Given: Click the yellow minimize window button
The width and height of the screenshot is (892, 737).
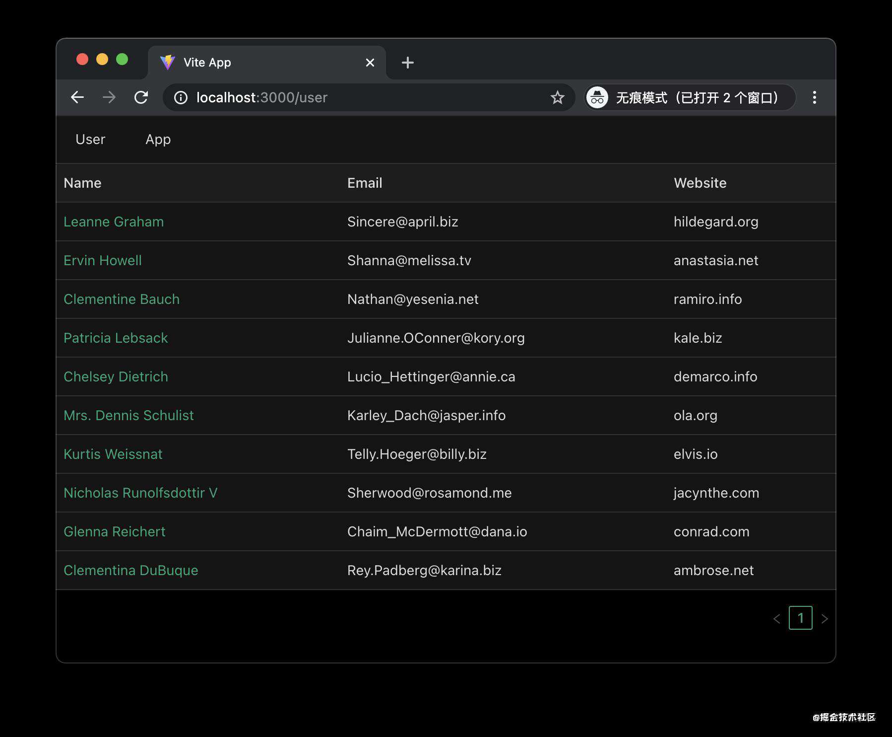Looking at the screenshot, I should coord(102,60).
